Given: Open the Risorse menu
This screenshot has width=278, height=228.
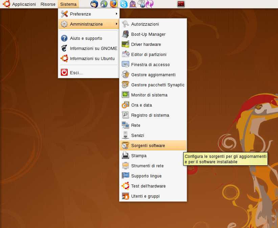Looking at the screenshot, I should coord(48,4).
